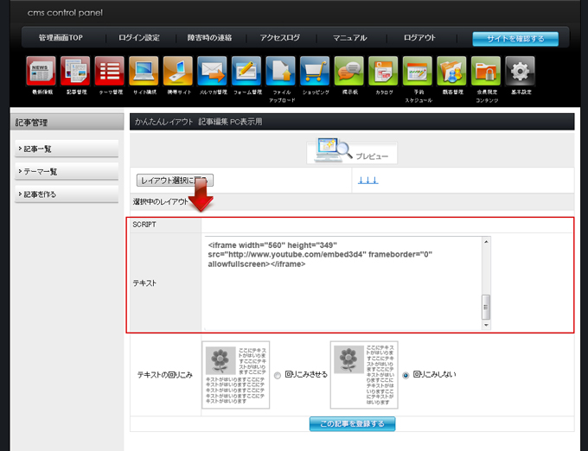Image resolution: width=588 pixels, height=451 pixels.
Task: Expand the 記事一覧 sidebar item
Action: coord(67,149)
